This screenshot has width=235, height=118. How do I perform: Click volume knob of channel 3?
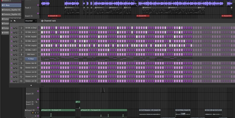[17, 32]
